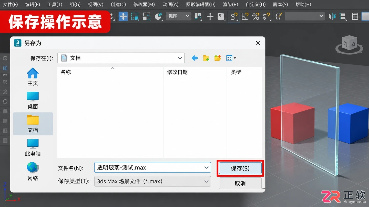Expand the 文件名 dropdown arrow
This screenshot has width=369, height=207.
(207, 168)
